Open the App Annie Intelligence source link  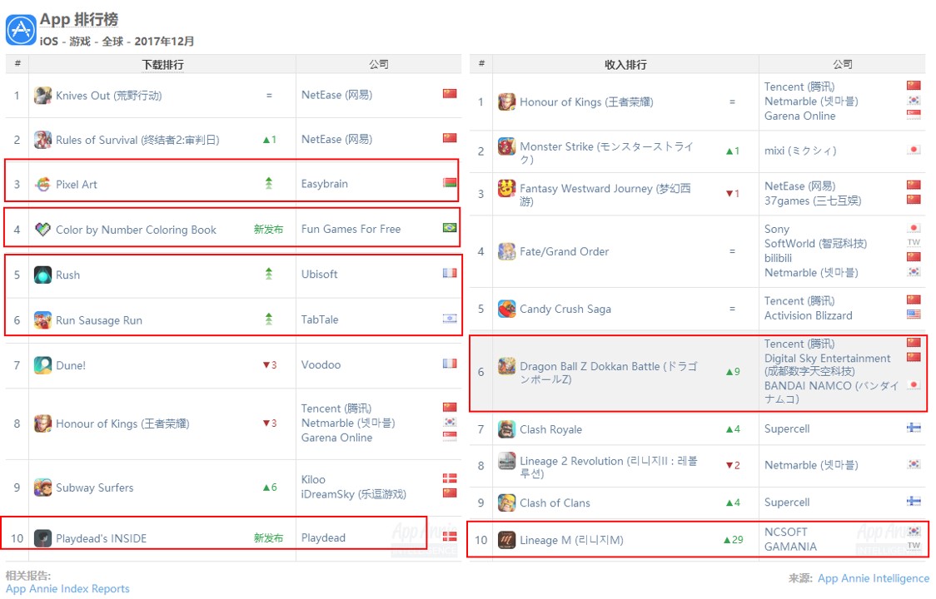point(874,578)
